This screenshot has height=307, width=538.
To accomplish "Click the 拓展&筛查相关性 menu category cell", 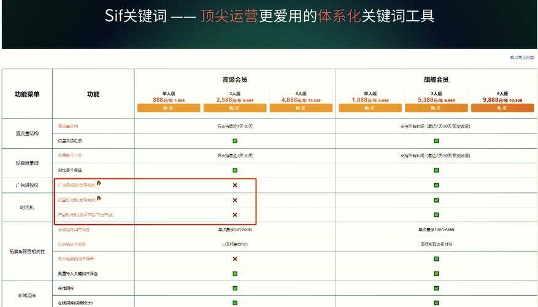I will (x=27, y=251).
